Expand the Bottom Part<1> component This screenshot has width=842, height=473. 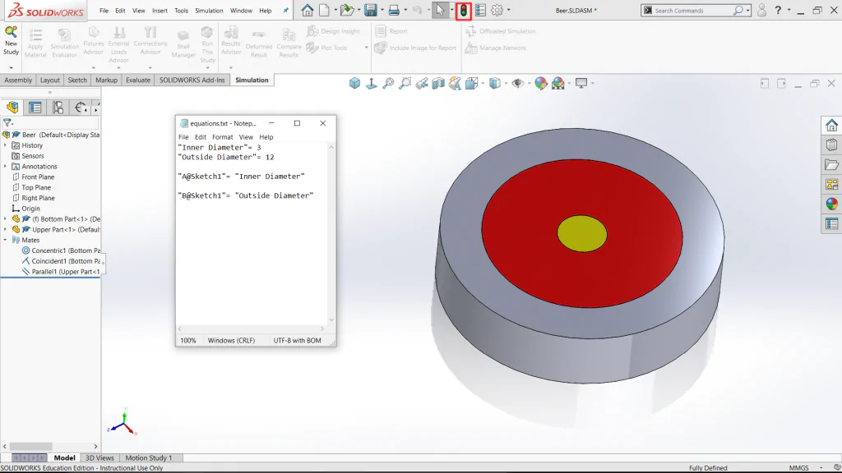[x=6, y=218]
